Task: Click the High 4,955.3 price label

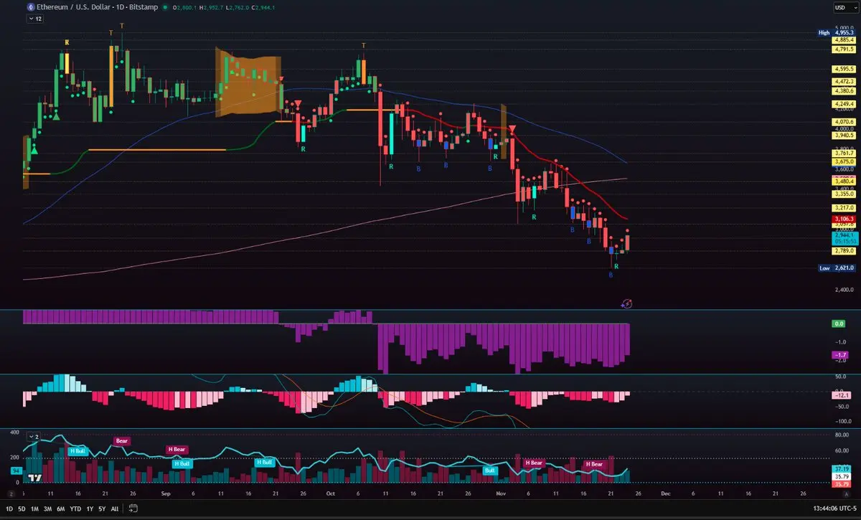Action: coord(836,32)
